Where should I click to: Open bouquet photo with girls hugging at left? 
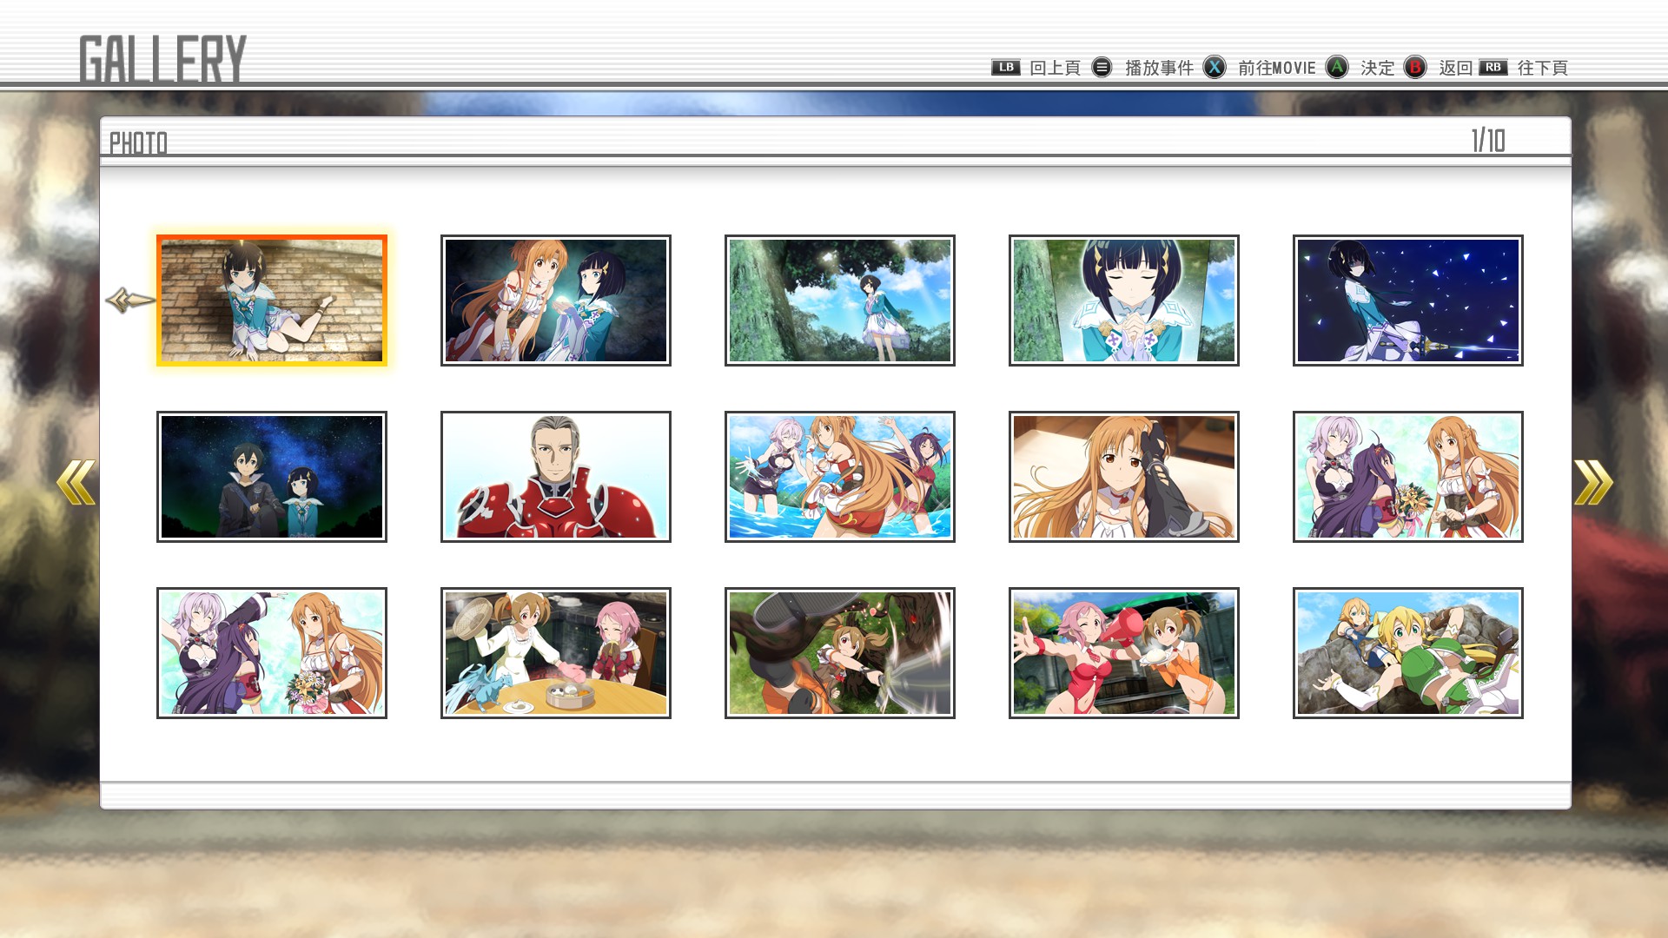(1408, 477)
